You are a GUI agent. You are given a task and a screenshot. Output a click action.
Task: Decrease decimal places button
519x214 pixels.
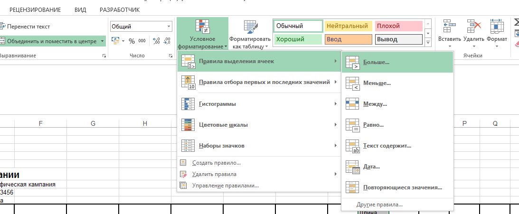tap(168, 41)
